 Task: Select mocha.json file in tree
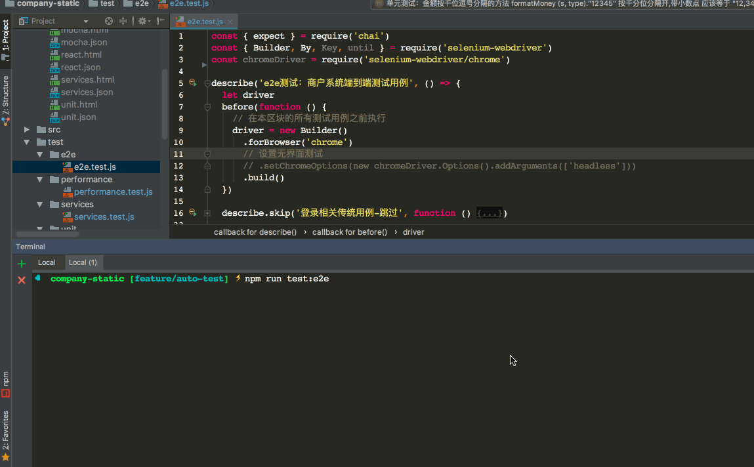pyautogui.click(x=84, y=42)
